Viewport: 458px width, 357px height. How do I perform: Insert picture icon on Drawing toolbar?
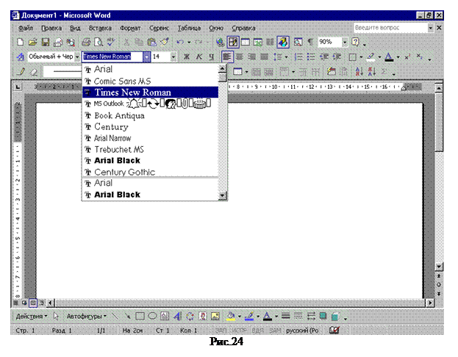click(x=215, y=316)
